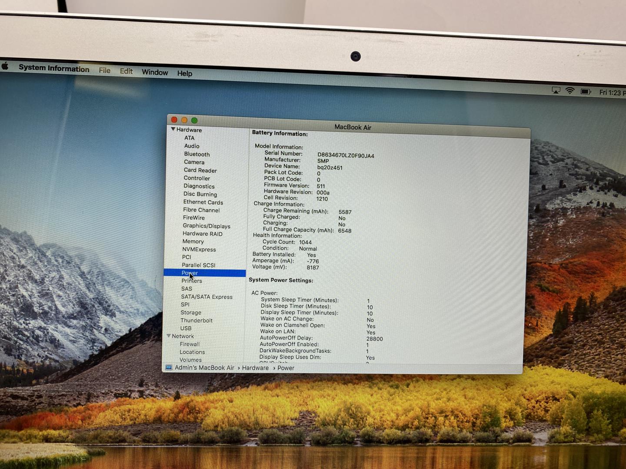
Task: Open the Window menu
Action: (x=155, y=72)
